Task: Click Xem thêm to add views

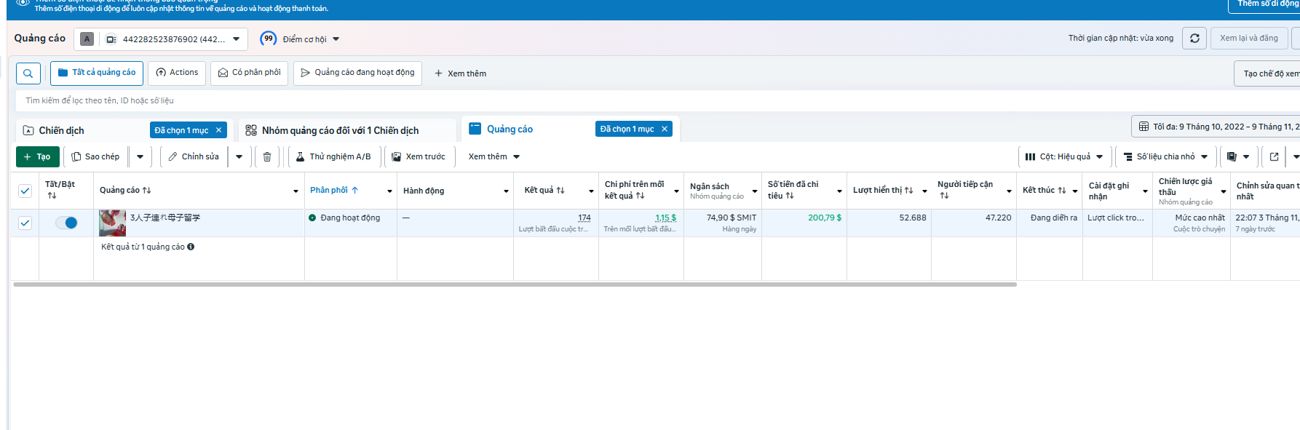Action: tap(460, 73)
